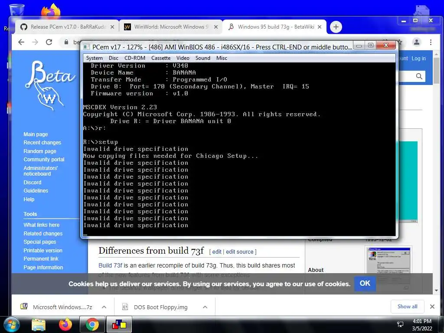Open the Help sidebar link
This screenshot has height=333, width=444.
(x=29, y=199)
